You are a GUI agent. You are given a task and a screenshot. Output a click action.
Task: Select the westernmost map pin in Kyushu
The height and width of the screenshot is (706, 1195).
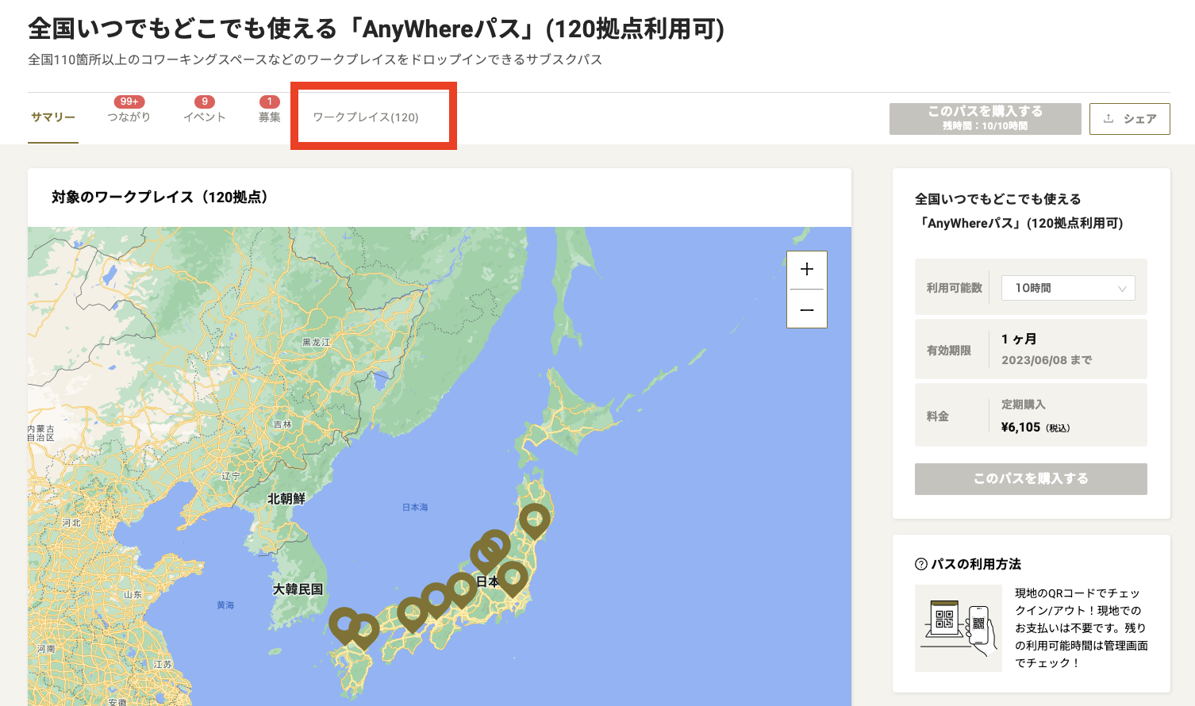(344, 625)
